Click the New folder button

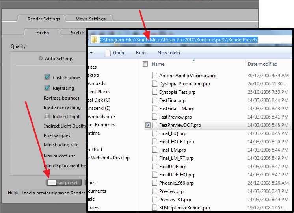(x=169, y=53)
